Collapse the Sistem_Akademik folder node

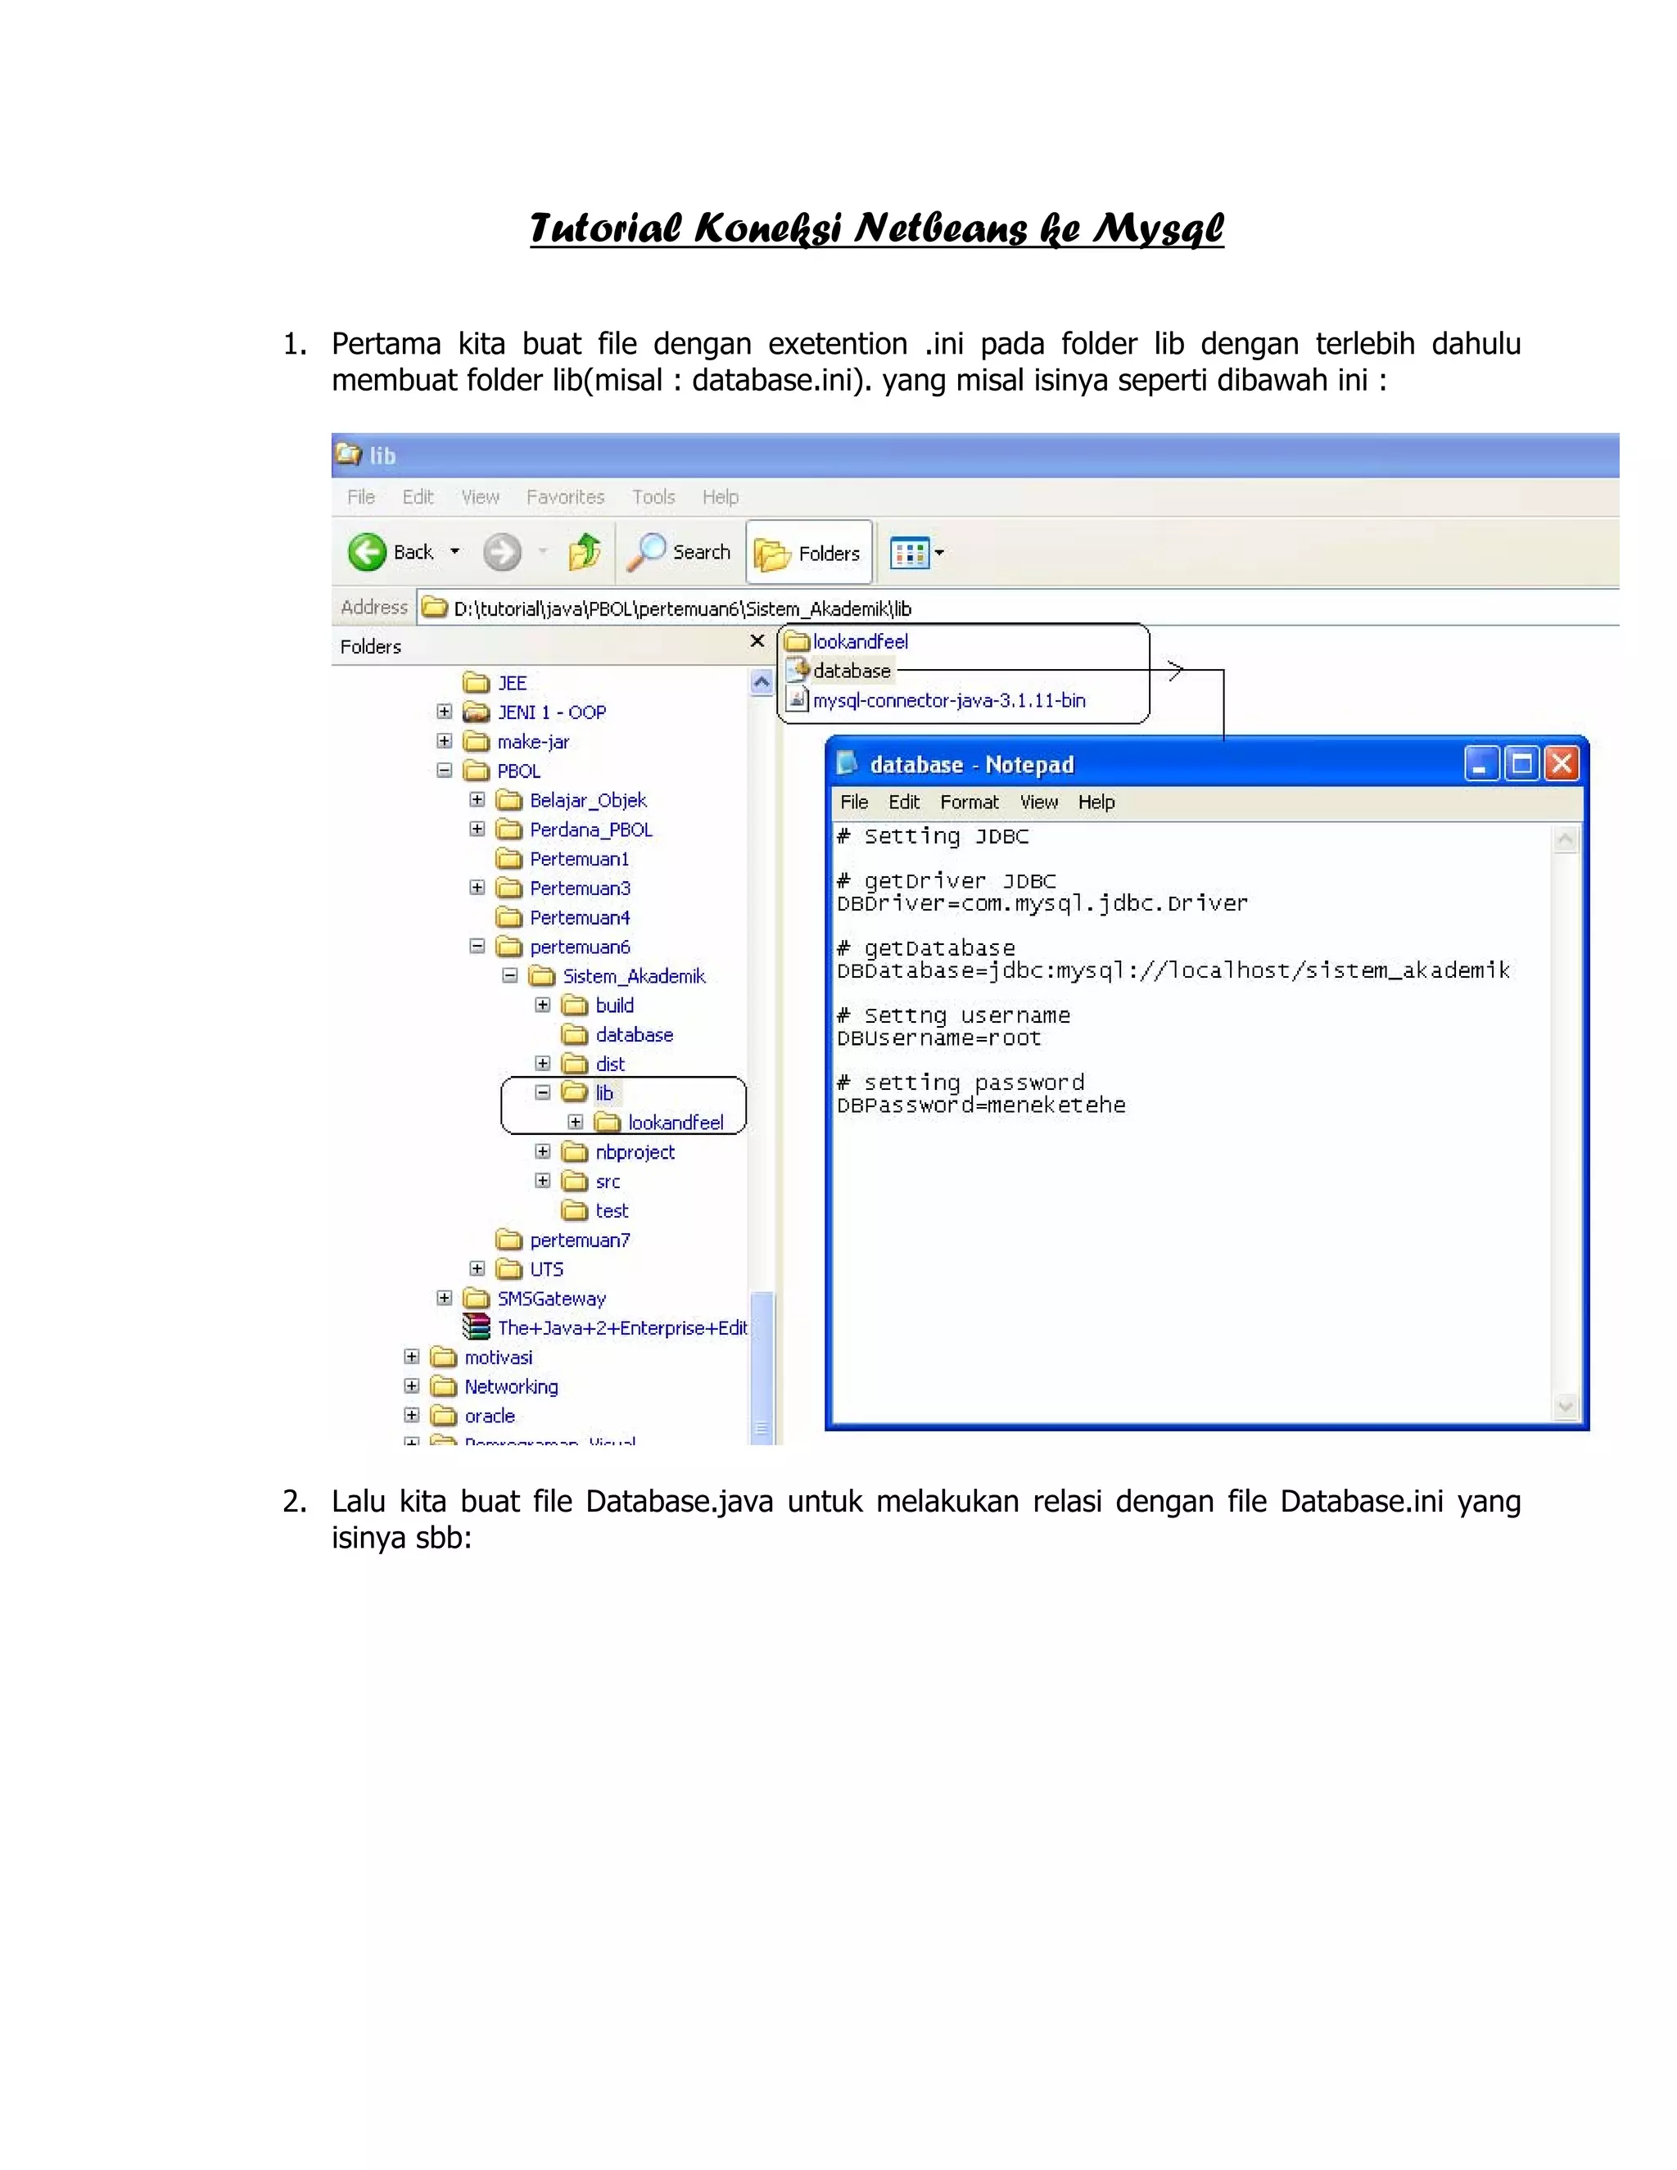509,976
